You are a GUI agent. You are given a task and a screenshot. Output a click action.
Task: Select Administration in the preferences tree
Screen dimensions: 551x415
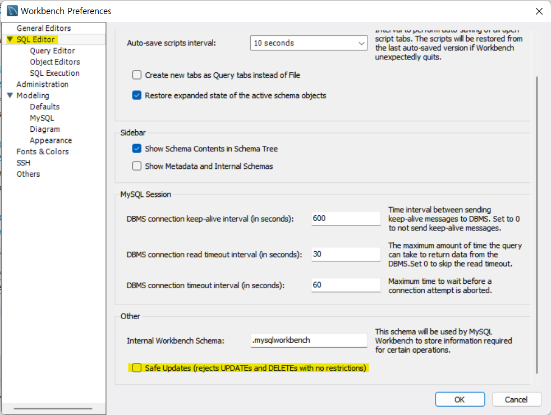(x=42, y=84)
